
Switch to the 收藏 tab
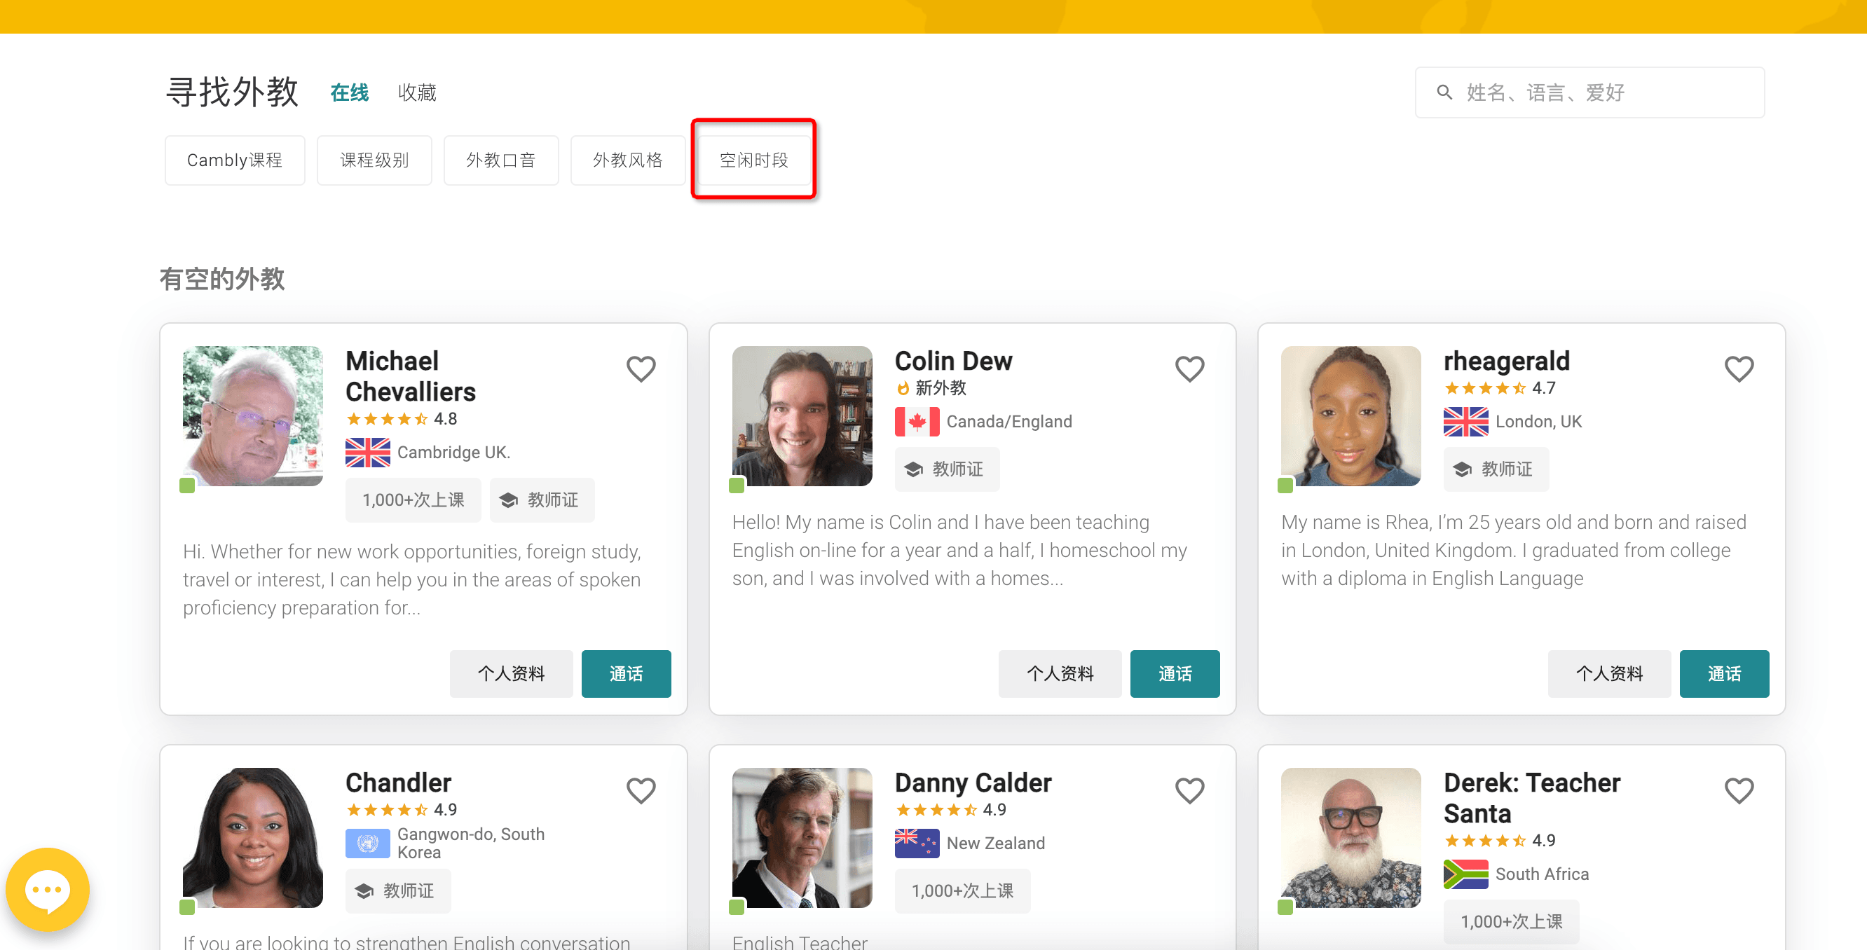coord(417,92)
